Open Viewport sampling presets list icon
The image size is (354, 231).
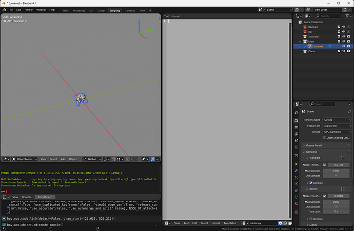point(343,158)
